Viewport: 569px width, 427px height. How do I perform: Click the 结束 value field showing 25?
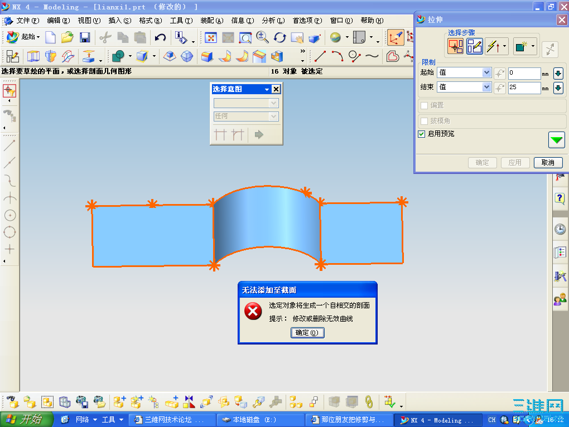coord(524,88)
